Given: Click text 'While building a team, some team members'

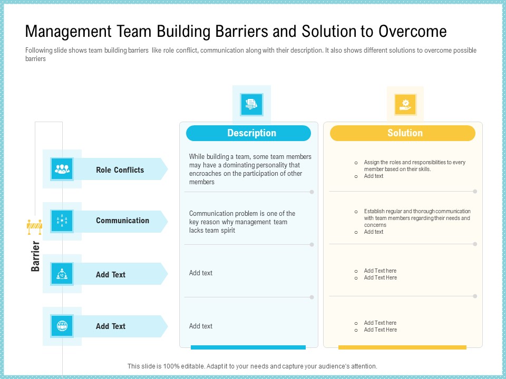Looking at the screenshot, I should [250, 157].
